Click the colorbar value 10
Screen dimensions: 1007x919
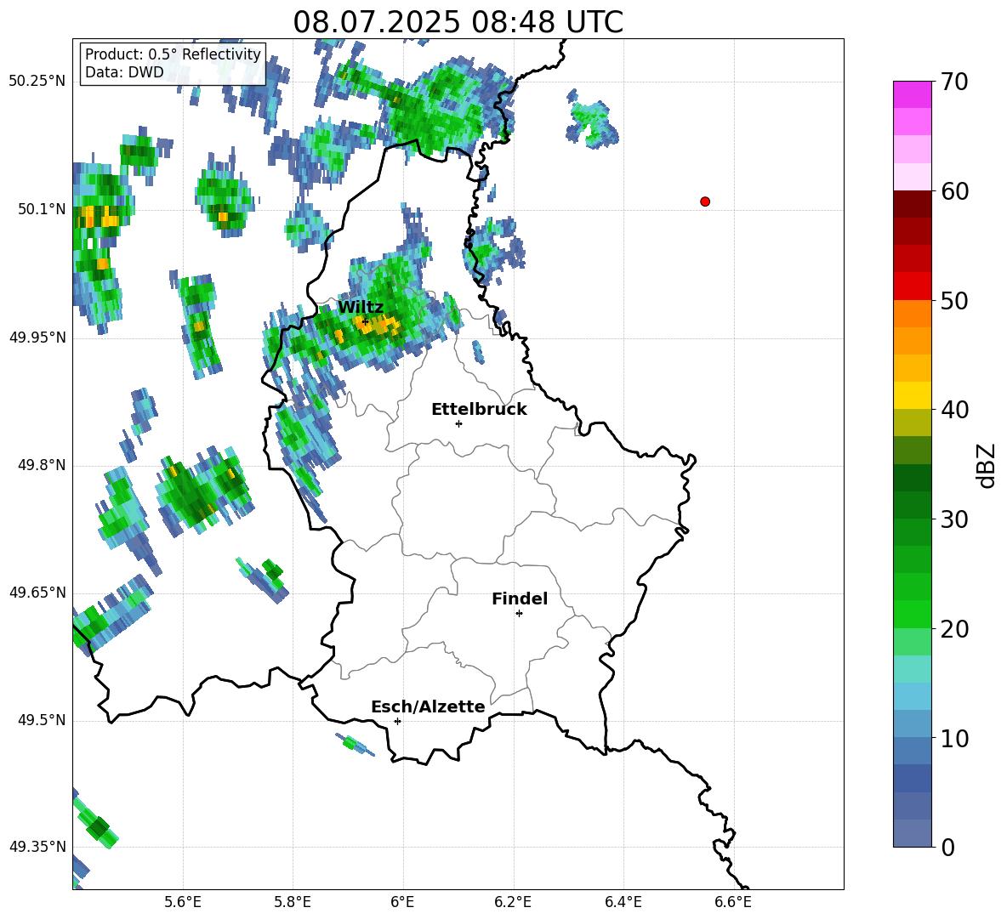coord(954,738)
